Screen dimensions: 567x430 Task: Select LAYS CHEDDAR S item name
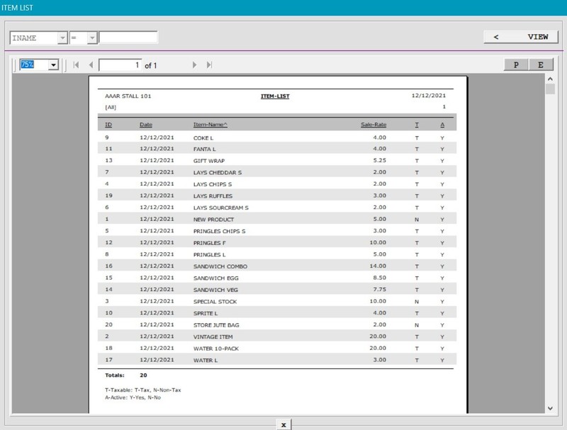click(x=218, y=173)
